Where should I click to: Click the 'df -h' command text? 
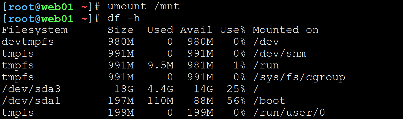124,18
